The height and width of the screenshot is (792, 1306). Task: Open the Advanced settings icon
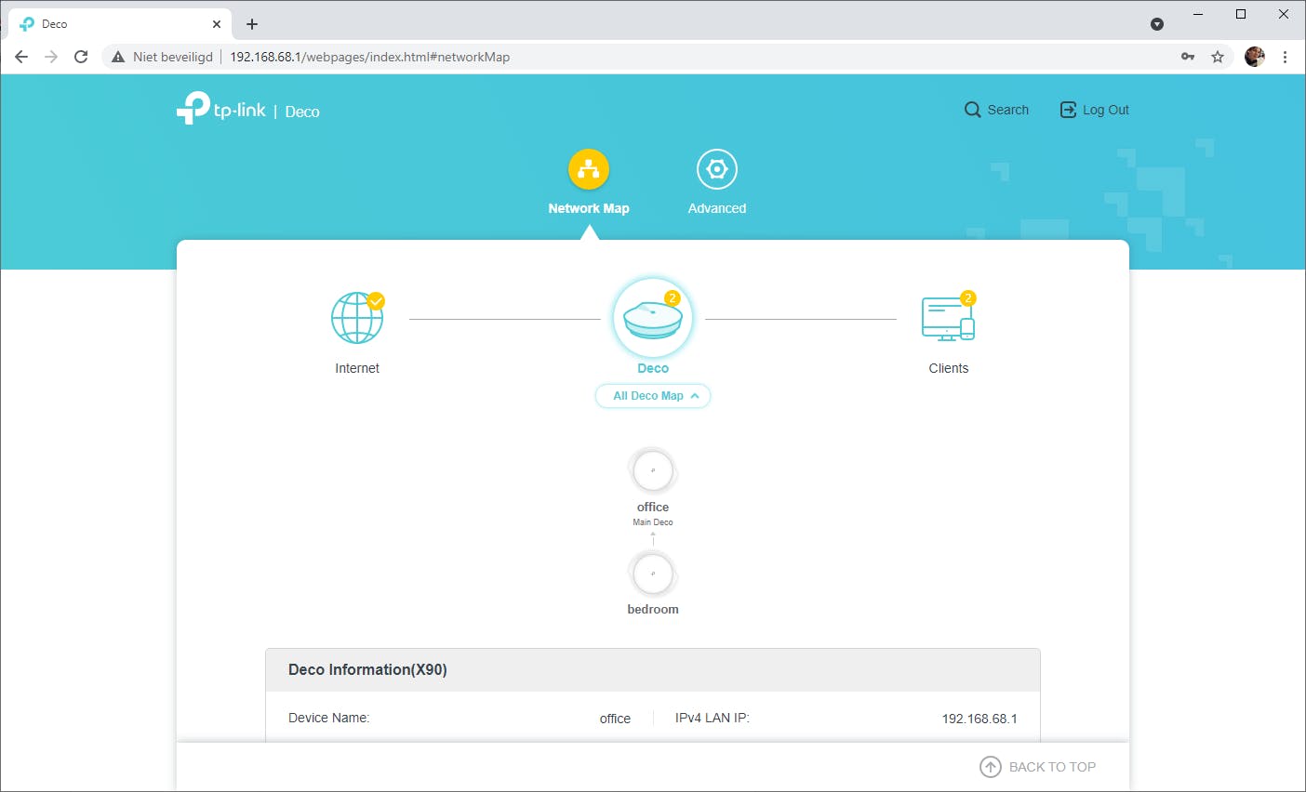pyautogui.click(x=717, y=169)
